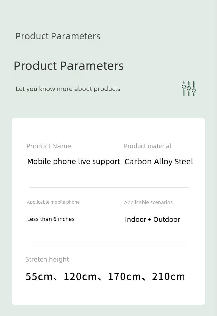Select the Indoor + Outdoor value
Image resolution: width=217 pixels, height=316 pixels.
pyautogui.click(x=152, y=219)
